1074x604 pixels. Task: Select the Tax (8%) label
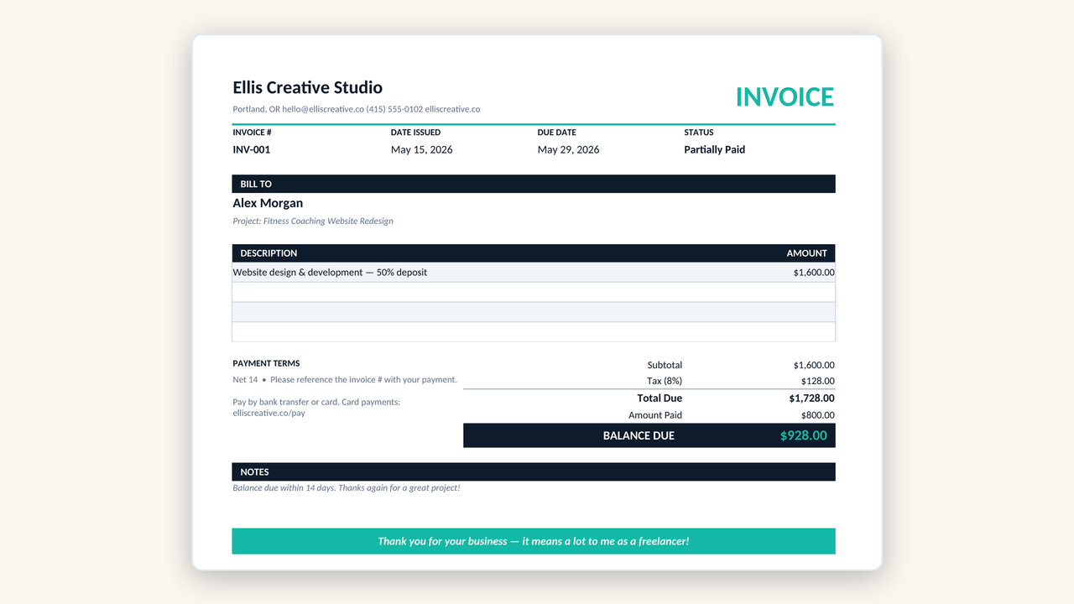click(x=665, y=381)
